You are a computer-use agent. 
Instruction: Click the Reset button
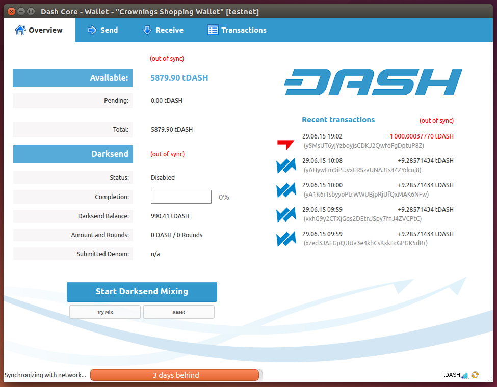click(x=179, y=312)
